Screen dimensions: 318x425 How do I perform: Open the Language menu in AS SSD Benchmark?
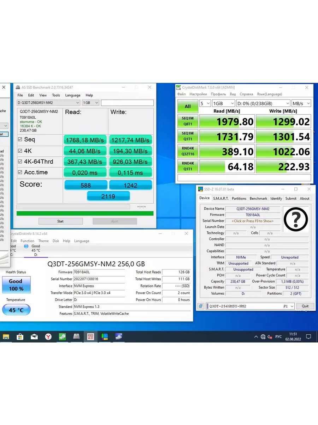tap(73, 95)
